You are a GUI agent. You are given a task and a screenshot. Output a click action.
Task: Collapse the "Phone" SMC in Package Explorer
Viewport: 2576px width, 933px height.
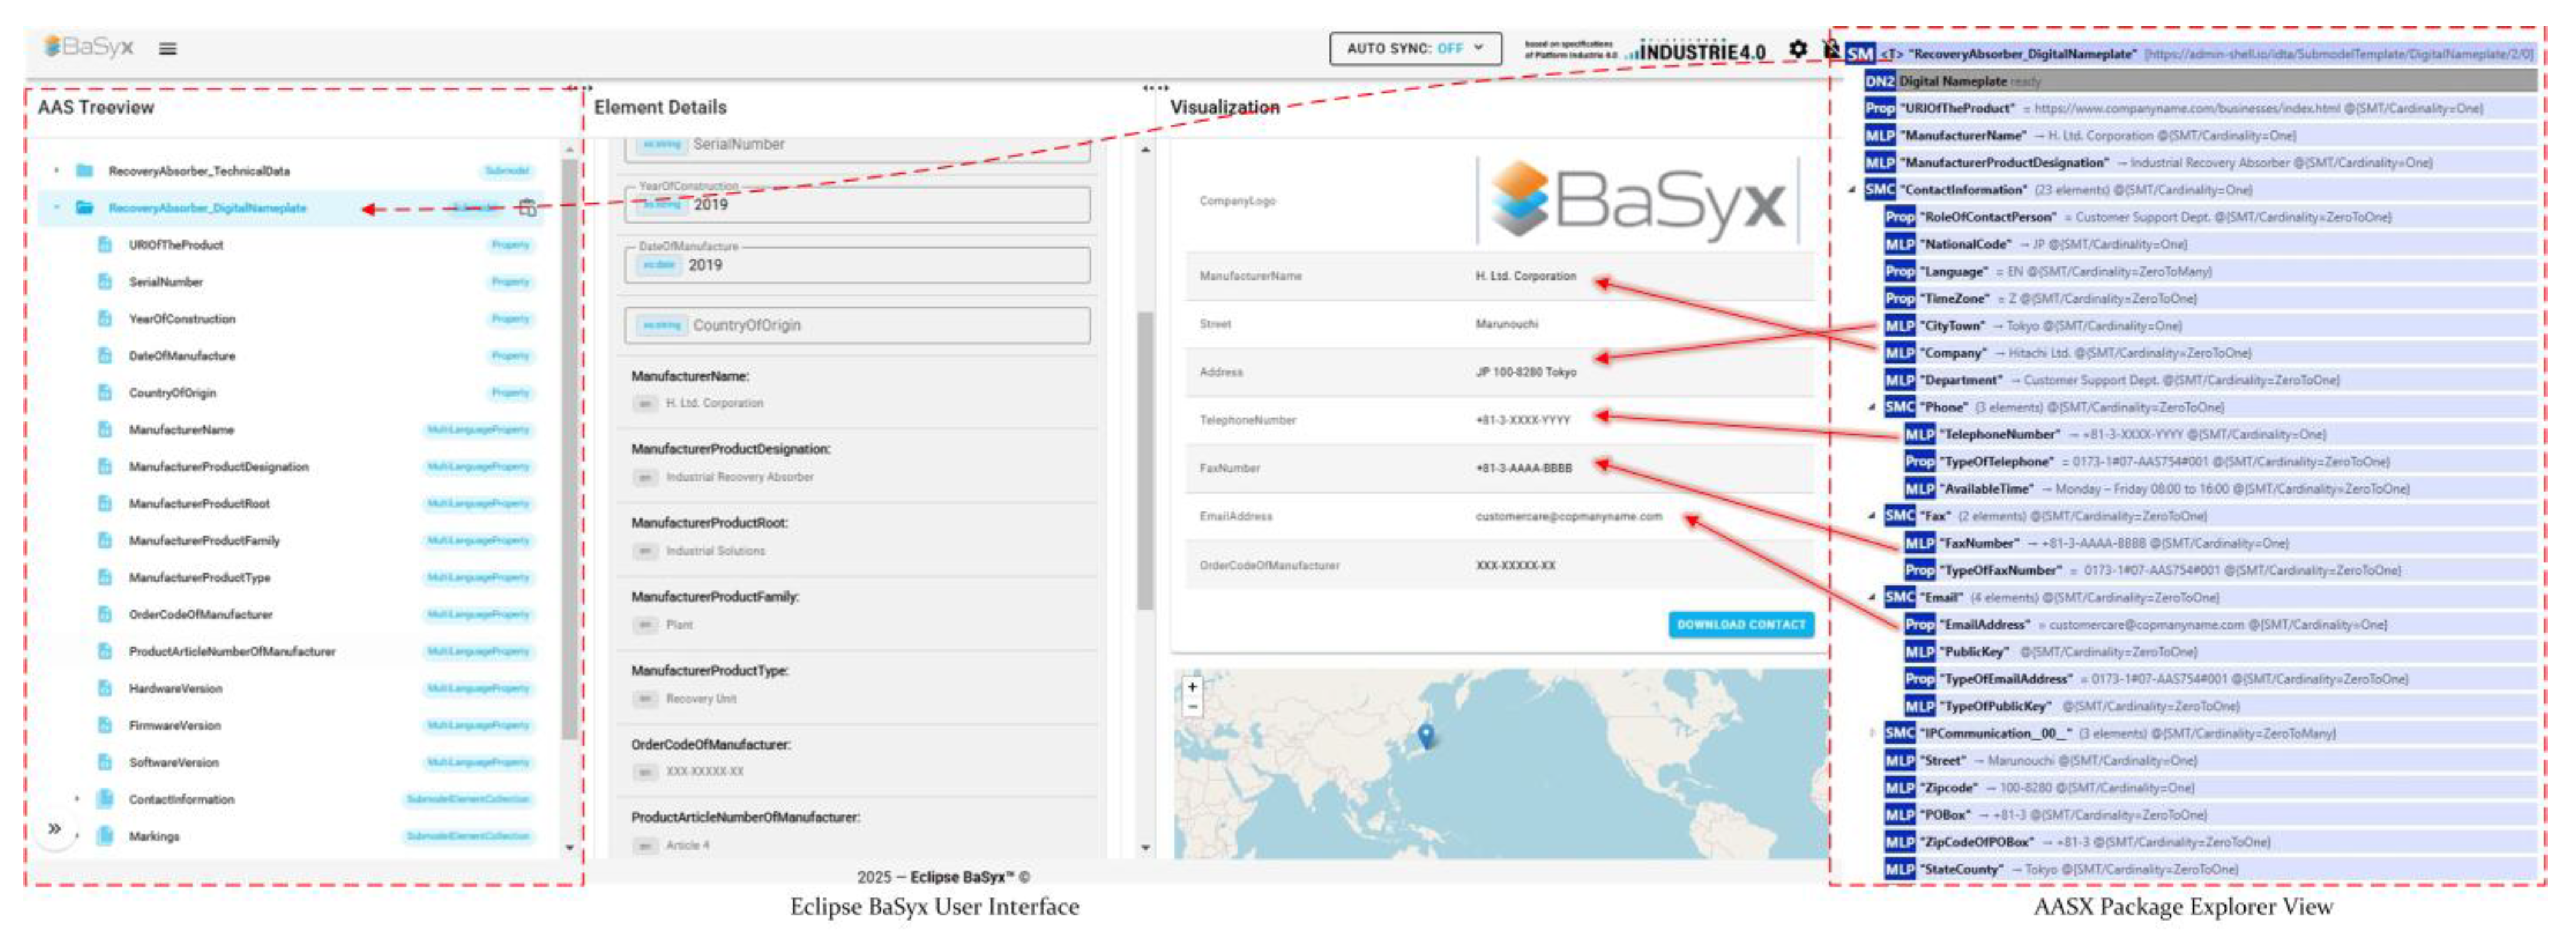coord(1871,408)
